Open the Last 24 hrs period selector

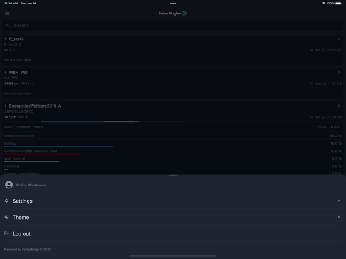click(329, 127)
